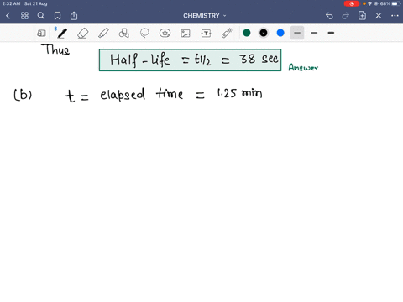Tap the handwritten '38 sec' value
This screenshot has width=403, height=302.
coord(259,59)
